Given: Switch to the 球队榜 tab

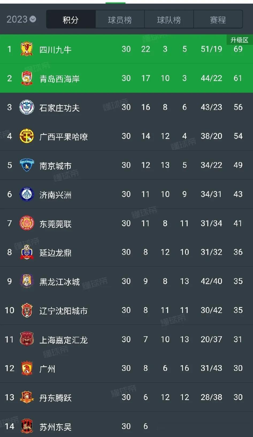Looking at the screenshot, I should (169, 19).
